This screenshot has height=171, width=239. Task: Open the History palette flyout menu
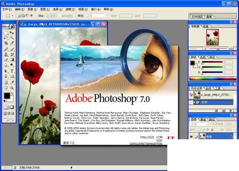click(235, 88)
